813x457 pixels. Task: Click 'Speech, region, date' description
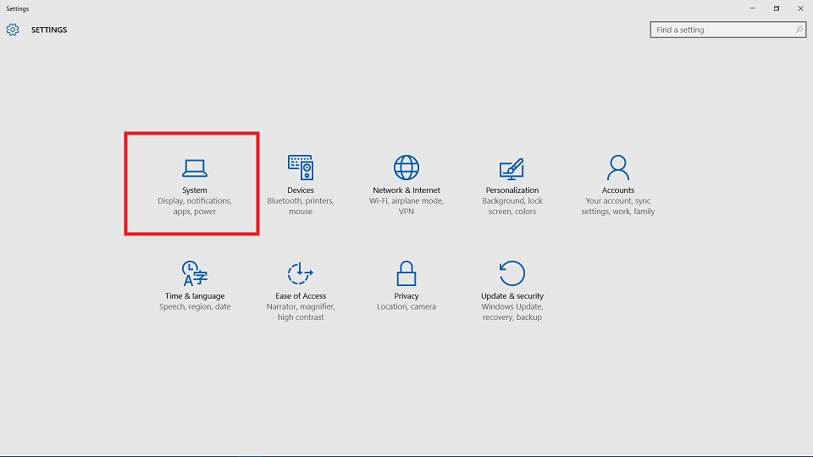click(x=195, y=306)
